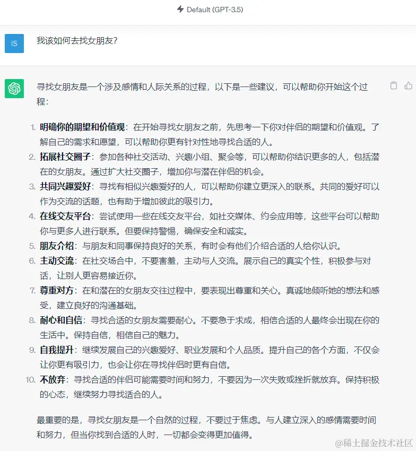The width and height of the screenshot is (416, 451).
Task: Click the bold heading 明确你的期望和价值观
Action: [x=82, y=127]
